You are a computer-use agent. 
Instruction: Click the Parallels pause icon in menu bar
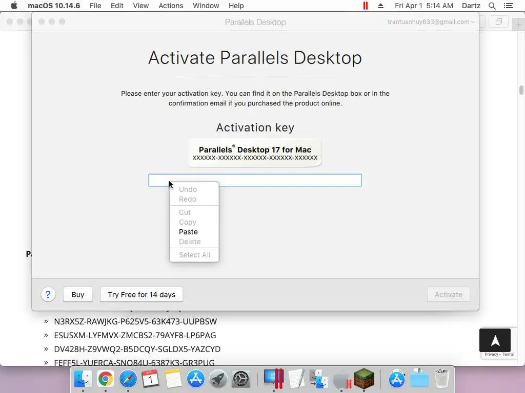click(365, 6)
